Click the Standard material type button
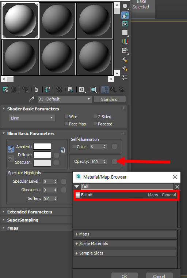The height and width of the screenshot is (278, 187). (110, 99)
